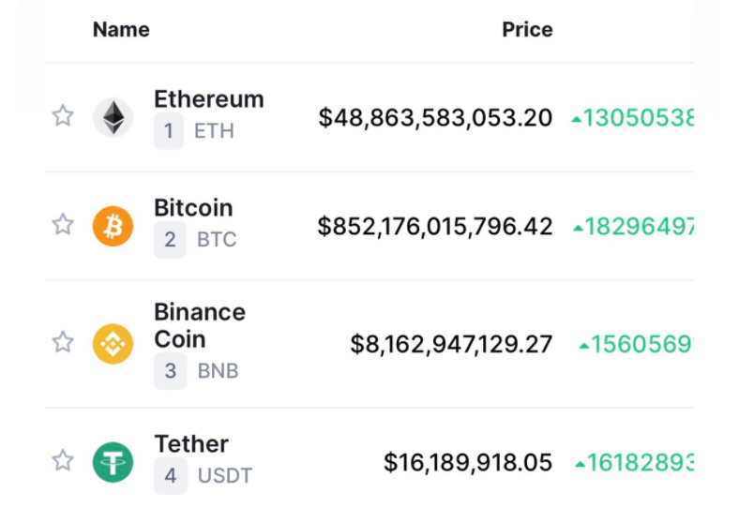Star Ethereum as a favorite
The width and height of the screenshot is (739, 507).
(63, 116)
